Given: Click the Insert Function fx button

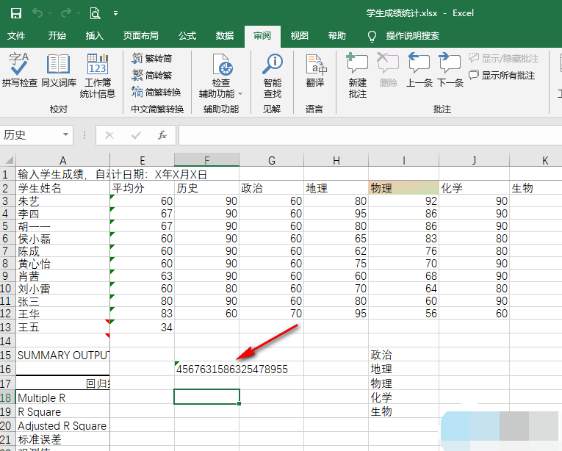Looking at the screenshot, I should [x=162, y=135].
